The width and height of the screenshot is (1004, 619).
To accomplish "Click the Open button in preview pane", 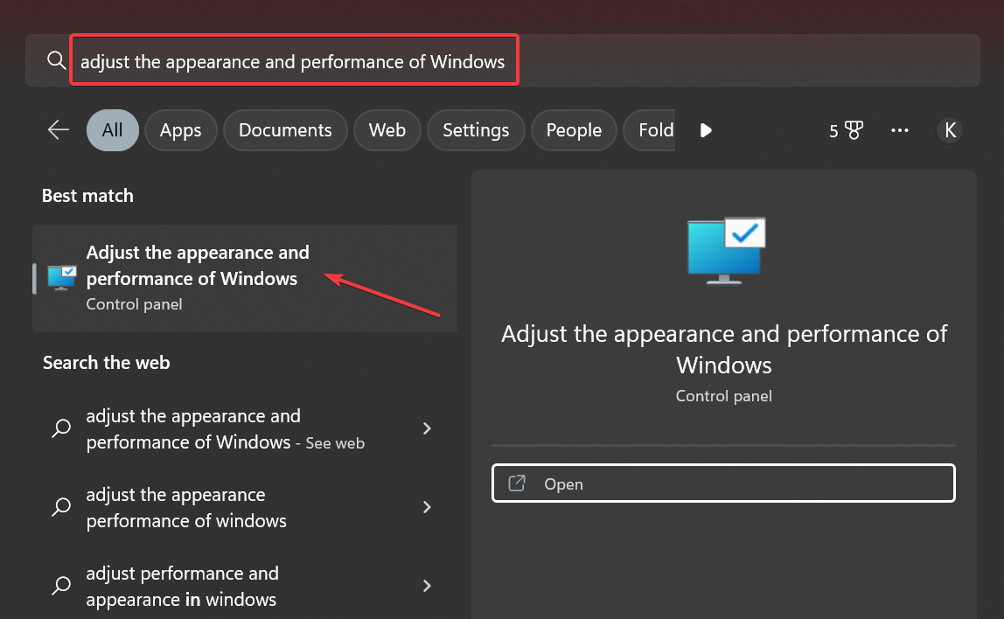I will [x=723, y=483].
